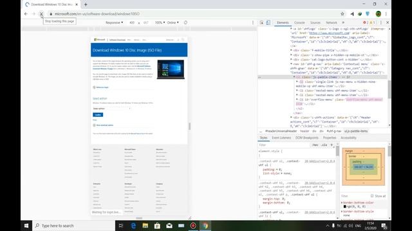Bookmark this page with the star

[342, 14]
